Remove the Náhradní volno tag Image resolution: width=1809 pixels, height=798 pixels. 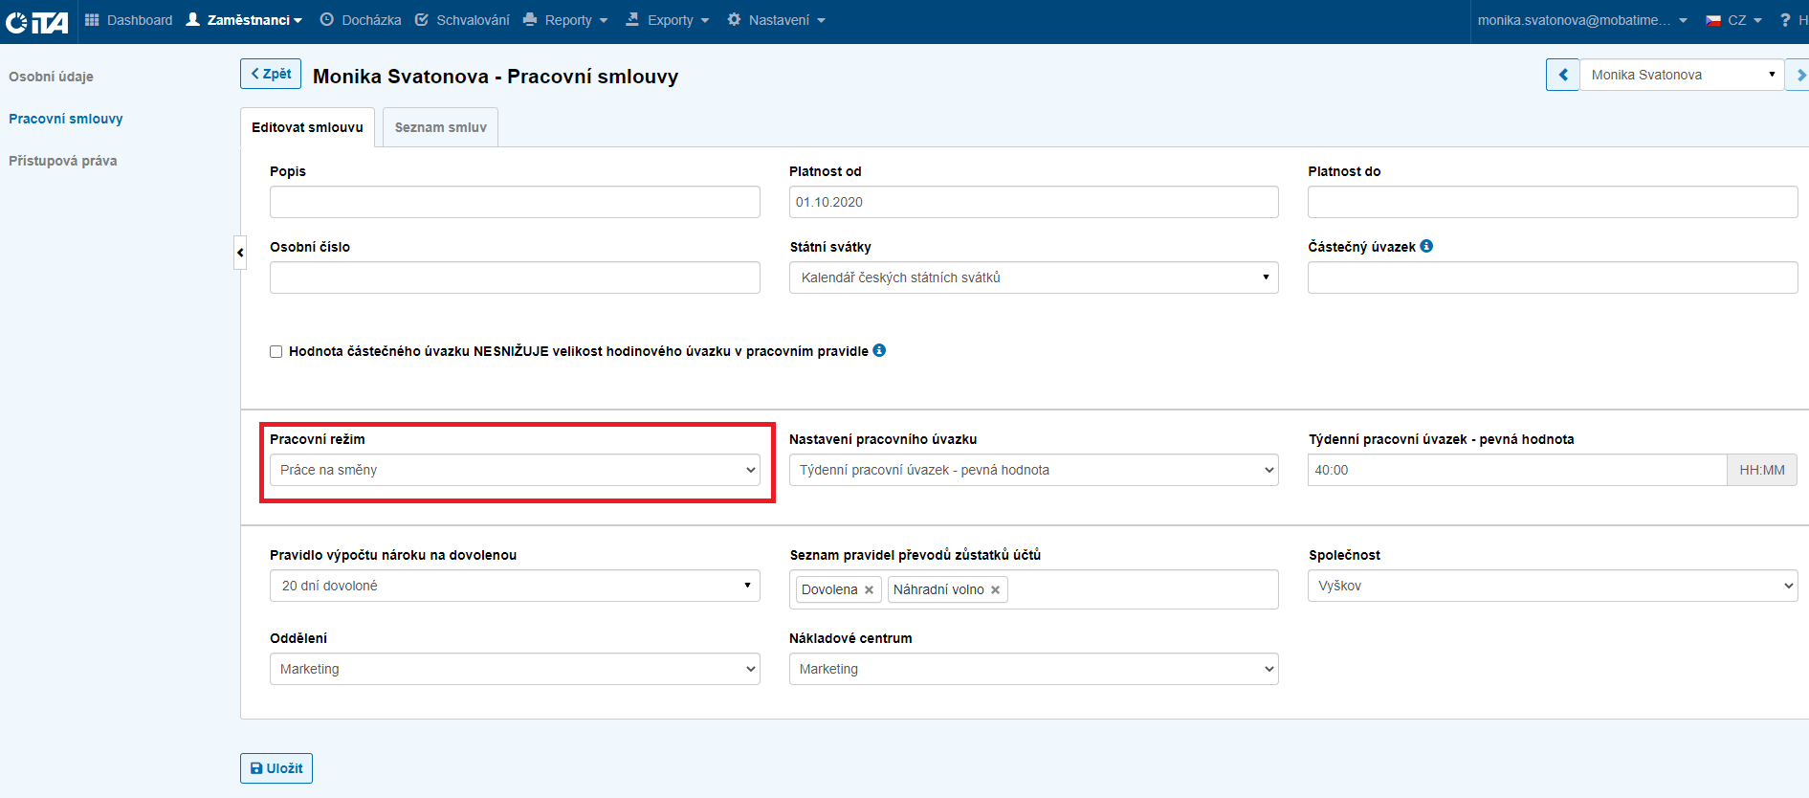pos(995,590)
